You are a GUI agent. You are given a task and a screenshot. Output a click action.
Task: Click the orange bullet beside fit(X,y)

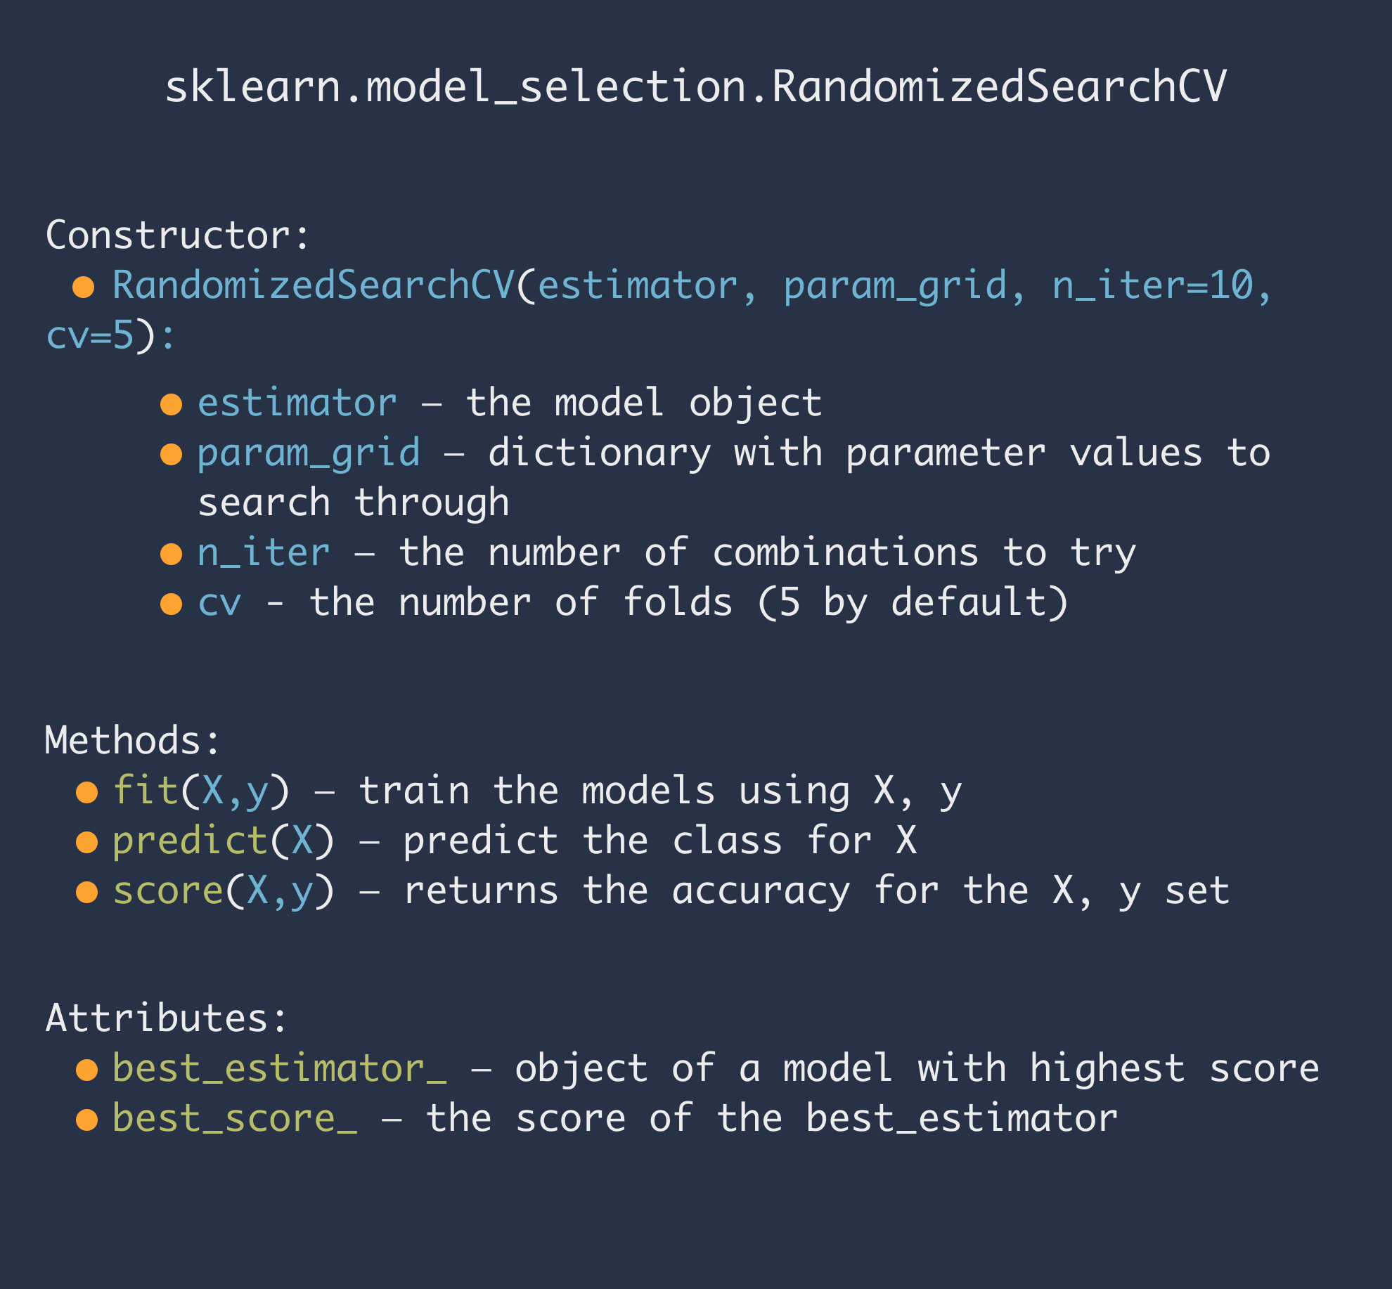tap(86, 792)
